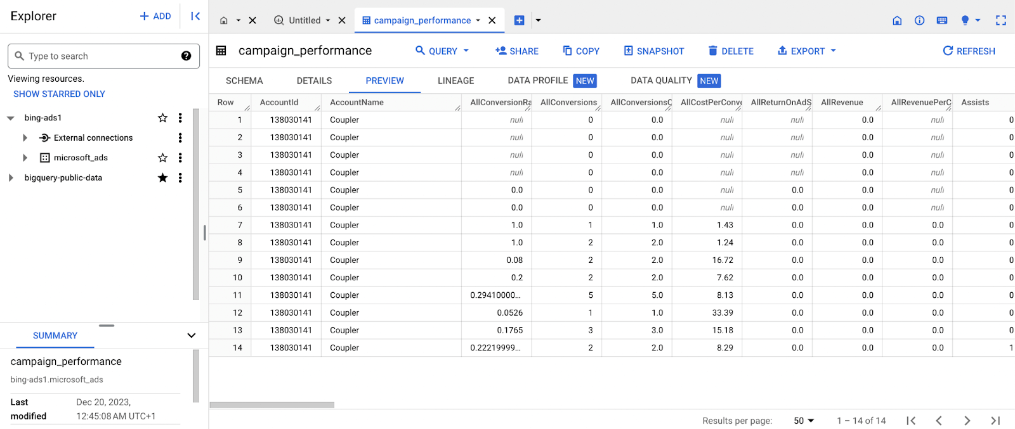Open the QUERY dropdown menu
This screenshot has width=1015, height=429.
[442, 51]
